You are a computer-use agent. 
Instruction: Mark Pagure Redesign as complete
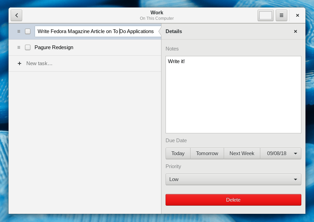(28, 47)
